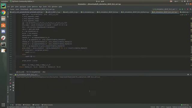Click Activities in the top bar

click(x=4, y=1)
